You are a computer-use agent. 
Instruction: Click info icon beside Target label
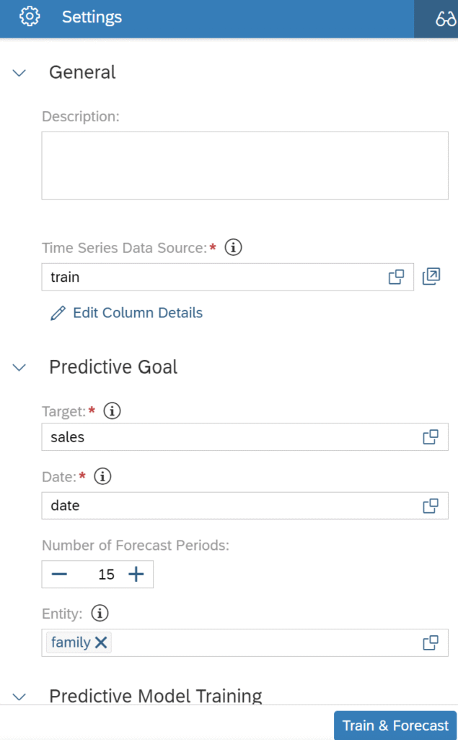112,411
